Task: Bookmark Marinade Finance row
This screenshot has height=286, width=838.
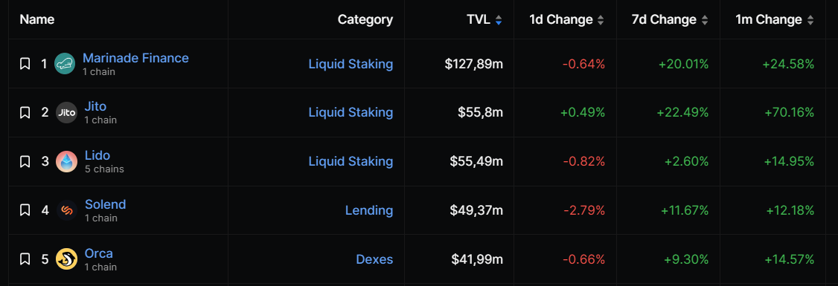Action: pyautogui.click(x=25, y=64)
